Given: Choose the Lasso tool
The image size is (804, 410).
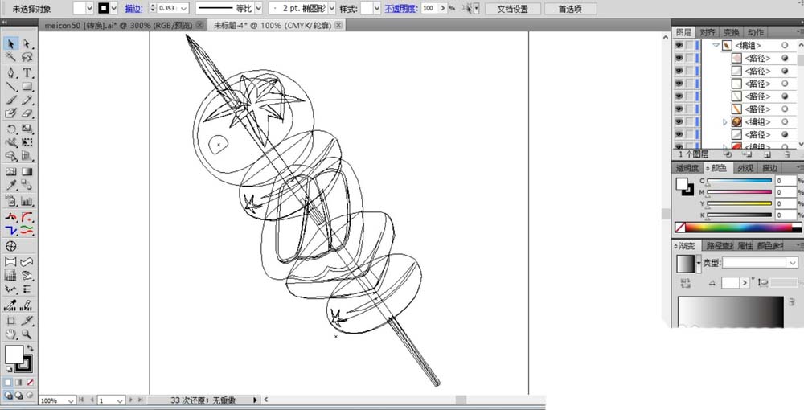Looking at the screenshot, I should (27, 57).
